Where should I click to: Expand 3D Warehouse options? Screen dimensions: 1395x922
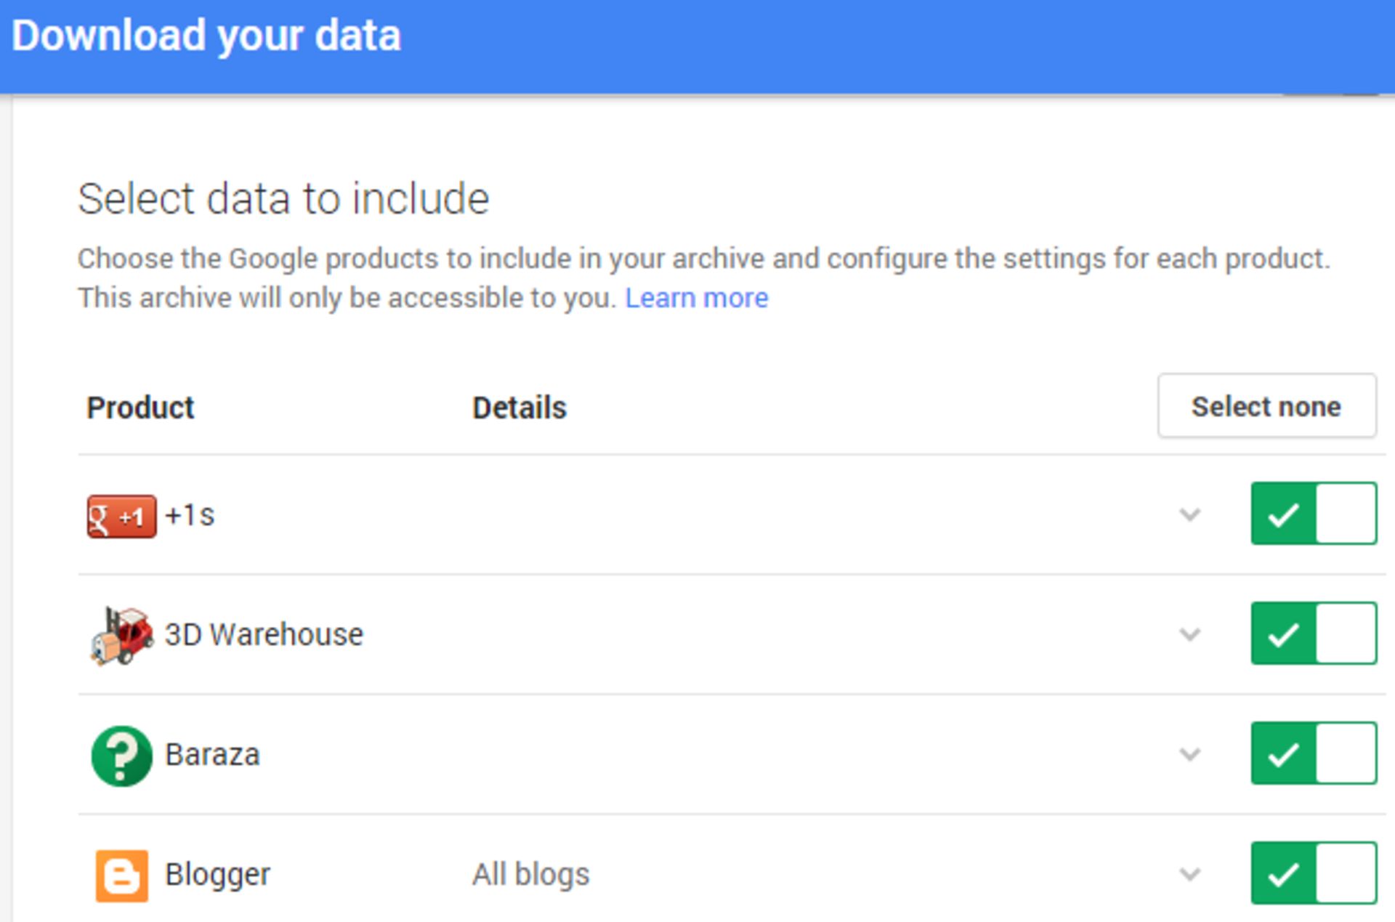click(1189, 634)
